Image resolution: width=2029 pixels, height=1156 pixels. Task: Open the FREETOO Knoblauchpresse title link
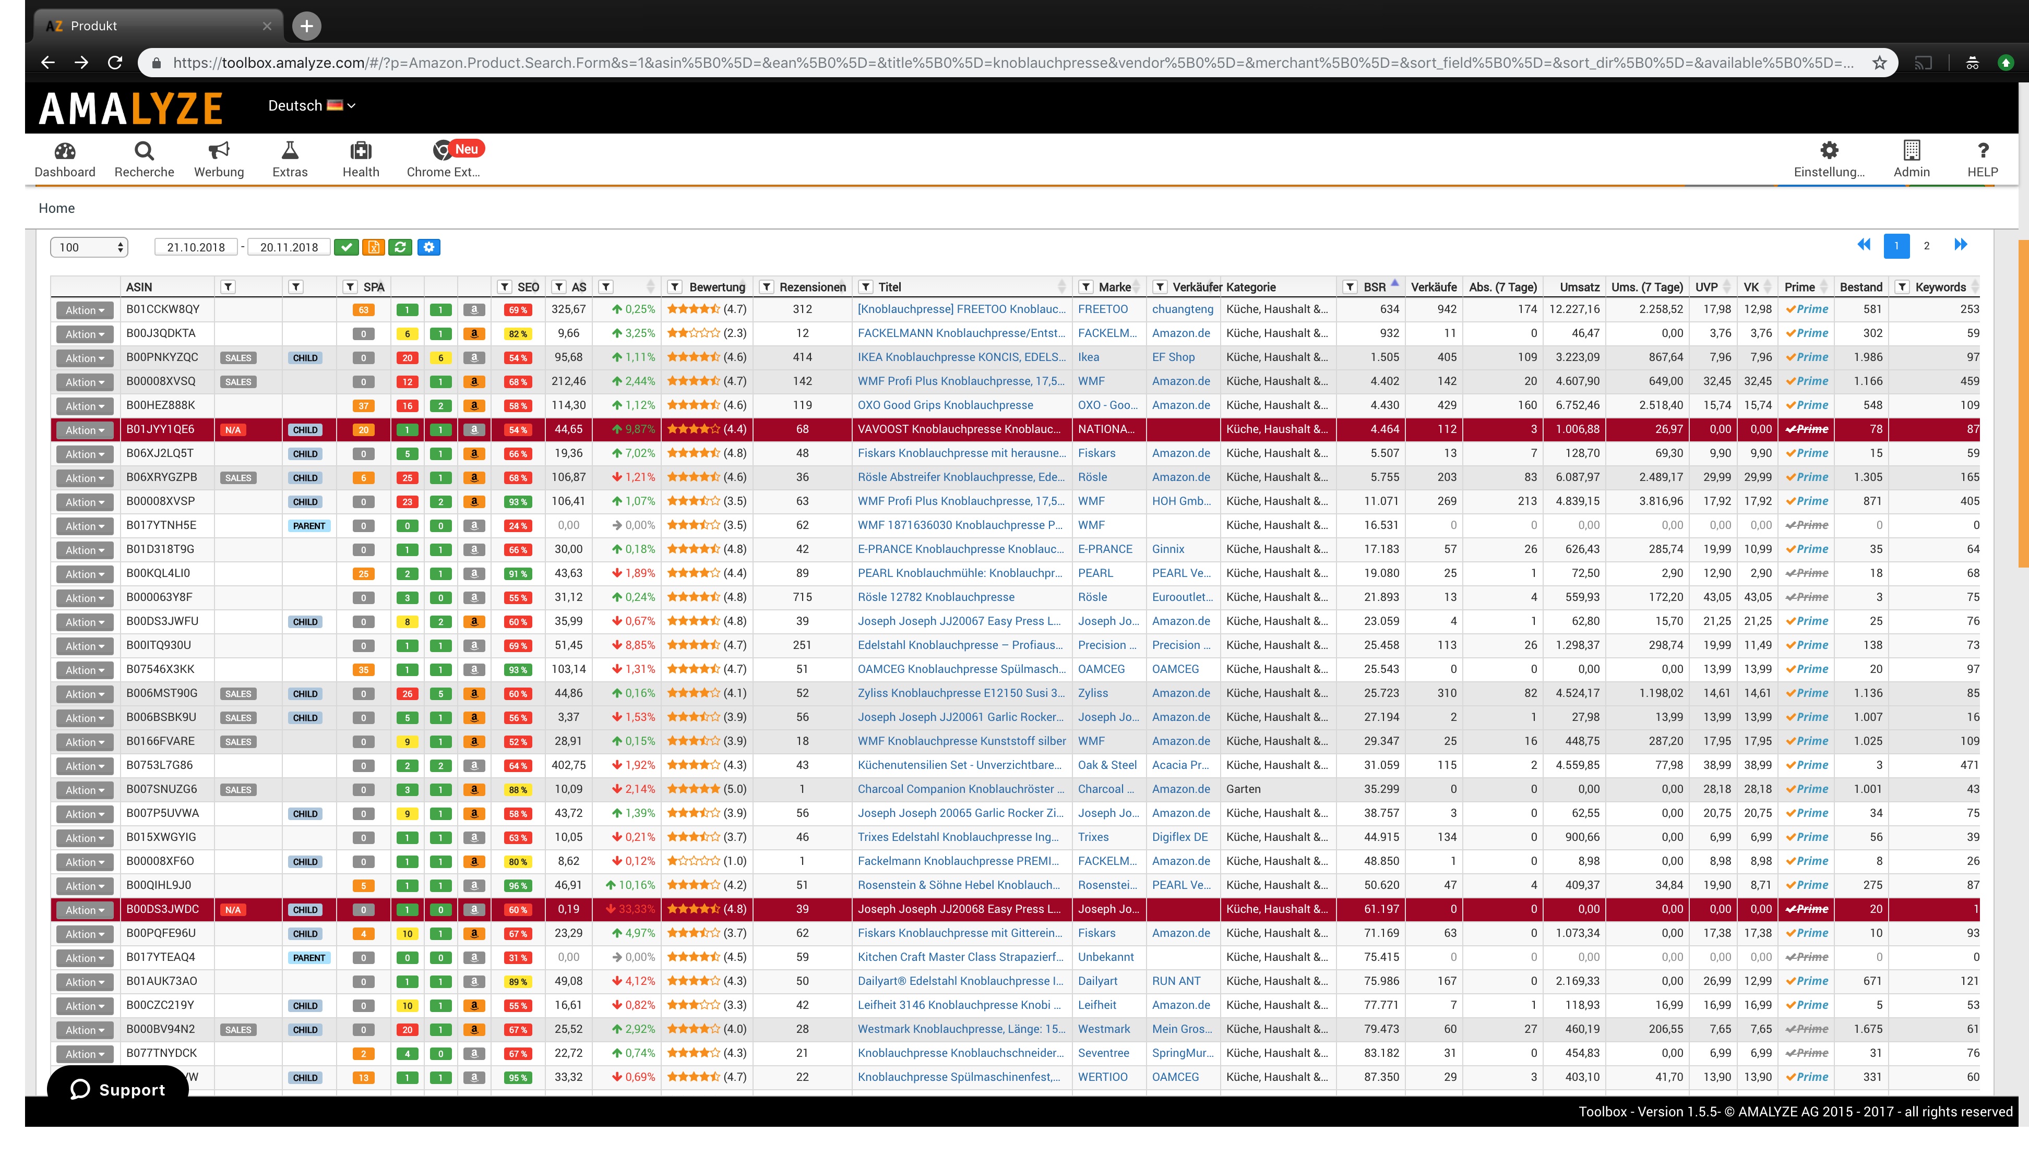pyautogui.click(x=961, y=309)
